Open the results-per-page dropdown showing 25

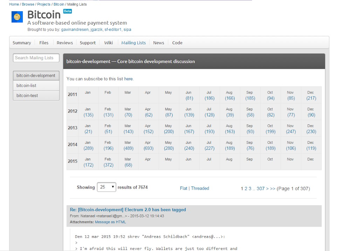click(106, 187)
